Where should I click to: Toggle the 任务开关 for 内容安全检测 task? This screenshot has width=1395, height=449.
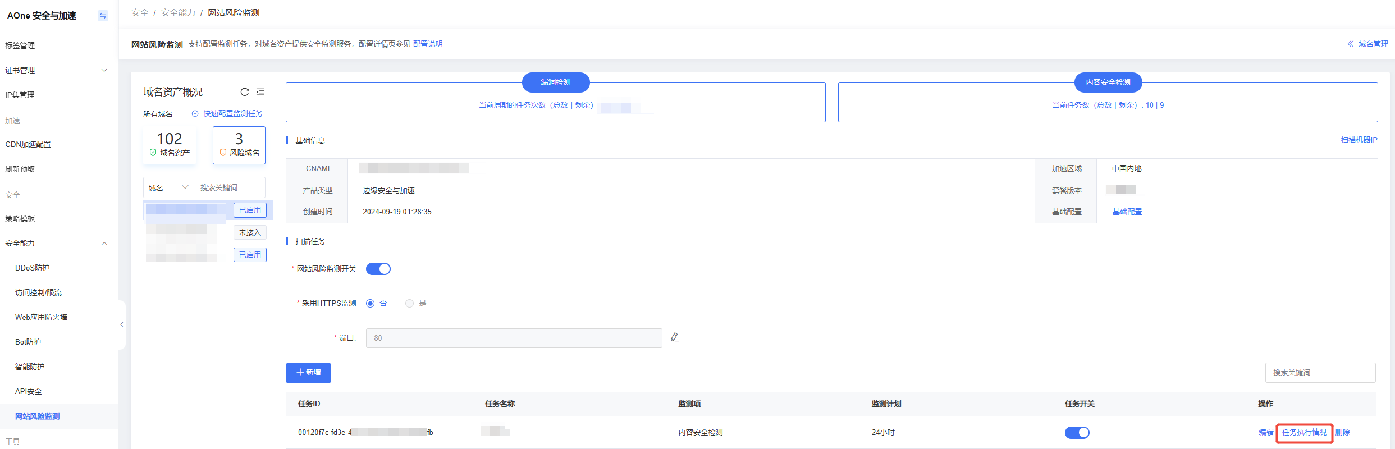click(1077, 432)
